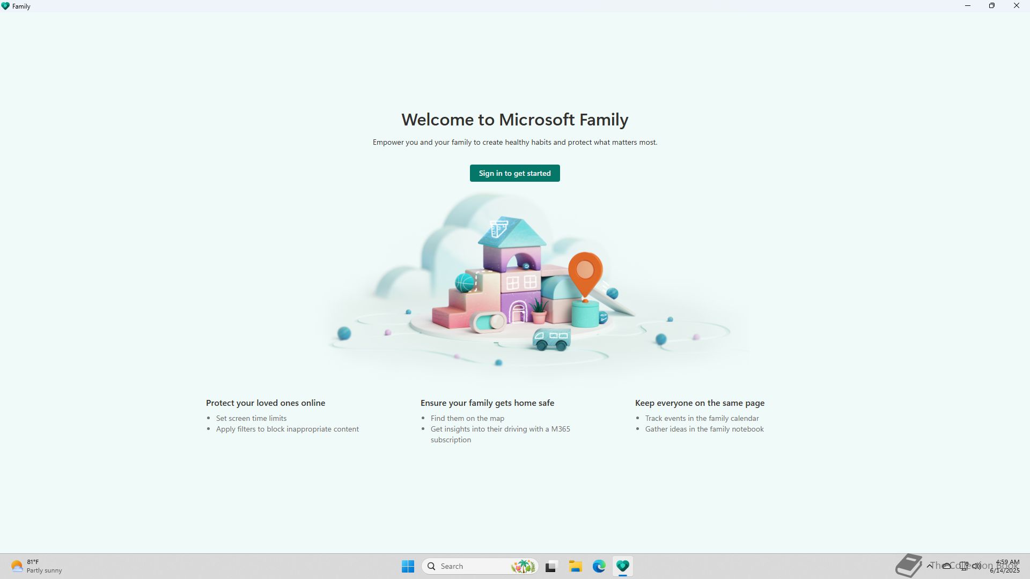Open the volume speaker tray icon
1030x579 pixels.
pos(977,566)
